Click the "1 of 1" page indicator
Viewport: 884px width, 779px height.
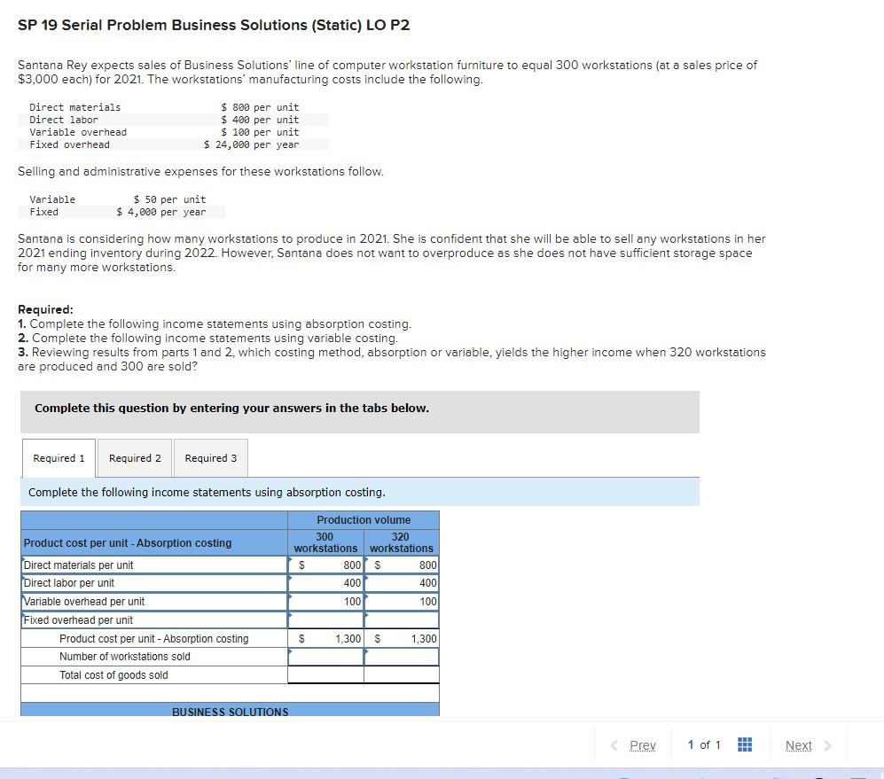(704, 744)
